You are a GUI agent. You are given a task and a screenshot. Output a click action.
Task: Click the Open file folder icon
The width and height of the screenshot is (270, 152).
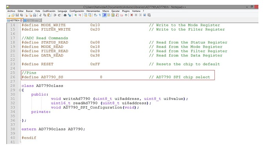(13, 15)
